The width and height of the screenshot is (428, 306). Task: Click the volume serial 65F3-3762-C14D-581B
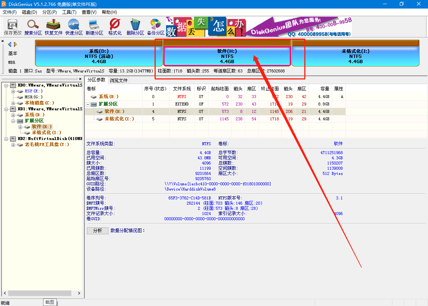tap(190, 198)
